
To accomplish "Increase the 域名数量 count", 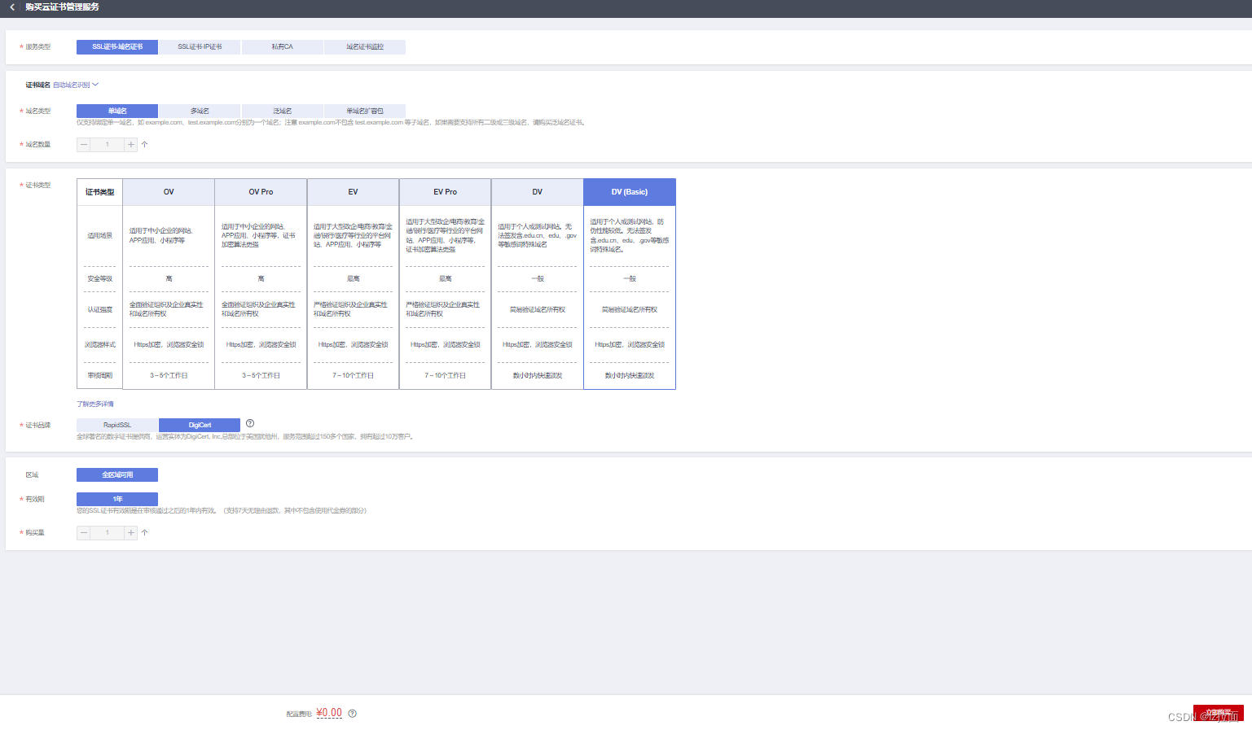I will point(130,145).
